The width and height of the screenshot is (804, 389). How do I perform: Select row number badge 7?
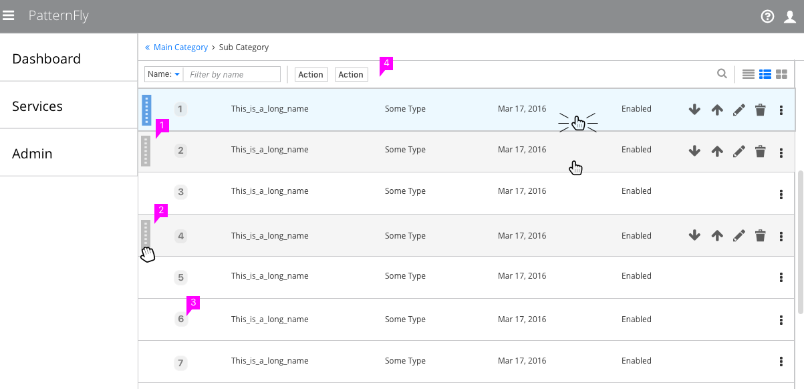click(180, 364)
